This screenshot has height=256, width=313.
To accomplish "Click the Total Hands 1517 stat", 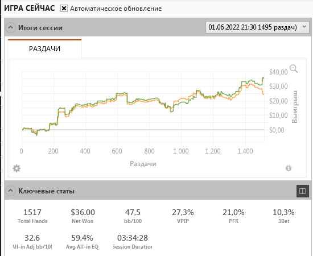I will (x=32, y=216).
